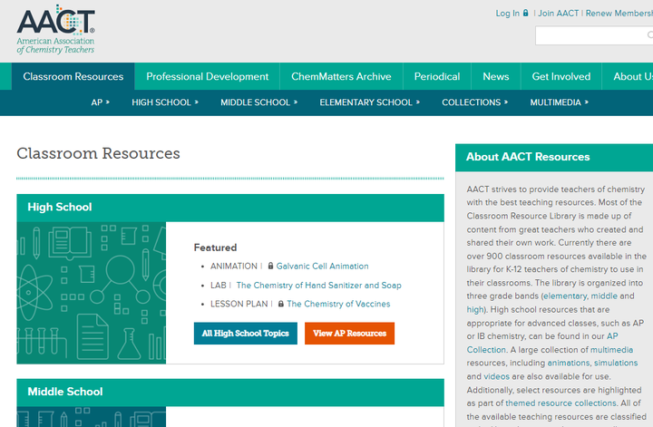Click the Log In link
This screenshot has height=427, width=653.
pyautogui.click(x=507, y=14)
